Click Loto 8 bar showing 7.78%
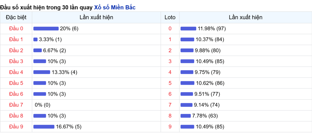The width and height of the screenshot is (312, 133). (185, 116)
